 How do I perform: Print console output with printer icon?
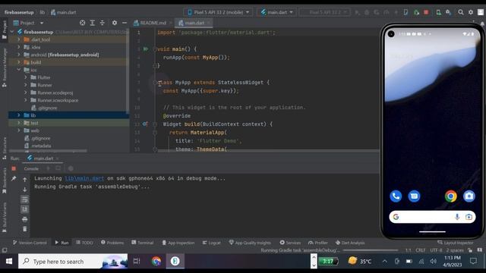tap(25, 219)
